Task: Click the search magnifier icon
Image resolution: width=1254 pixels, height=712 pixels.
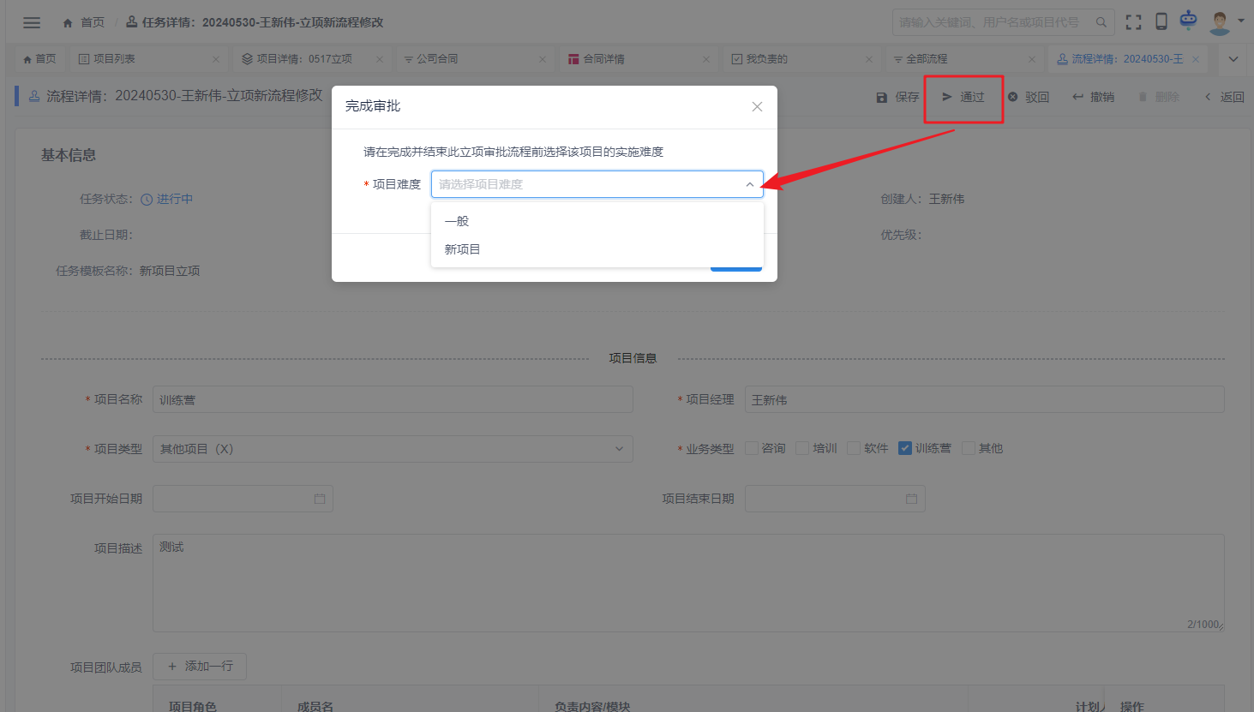Action: coord(1101,22)
